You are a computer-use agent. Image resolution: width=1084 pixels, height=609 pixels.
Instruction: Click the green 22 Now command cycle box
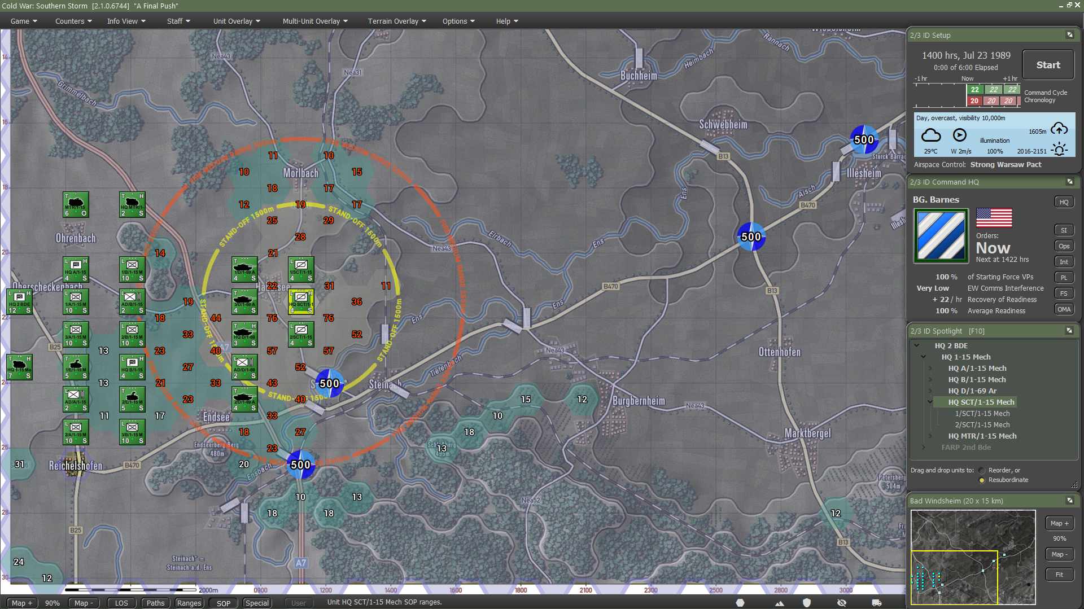pos(974,89)
